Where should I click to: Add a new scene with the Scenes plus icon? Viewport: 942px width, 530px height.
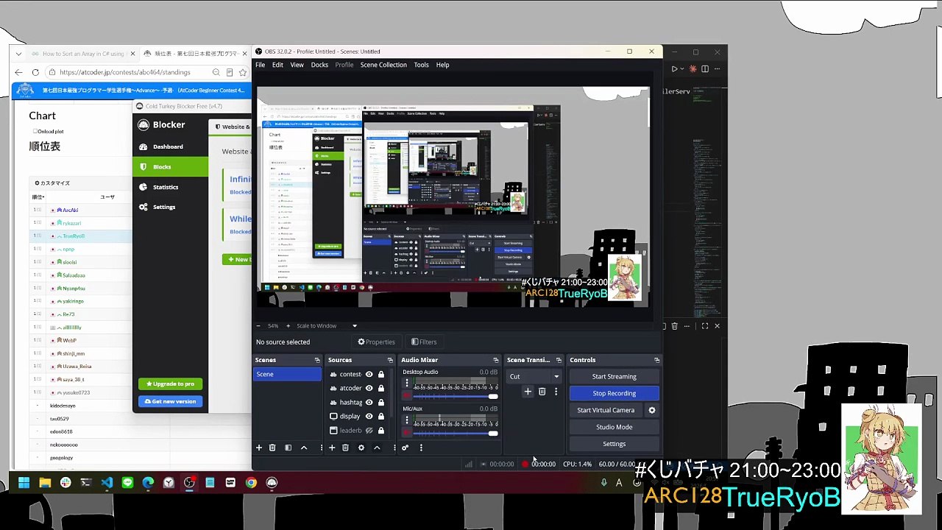pyautogui.click(x=258, y=448)
